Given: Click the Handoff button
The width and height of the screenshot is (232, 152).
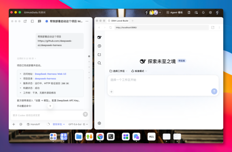Looking at the screenshot, I should click(x=33, y=124).
